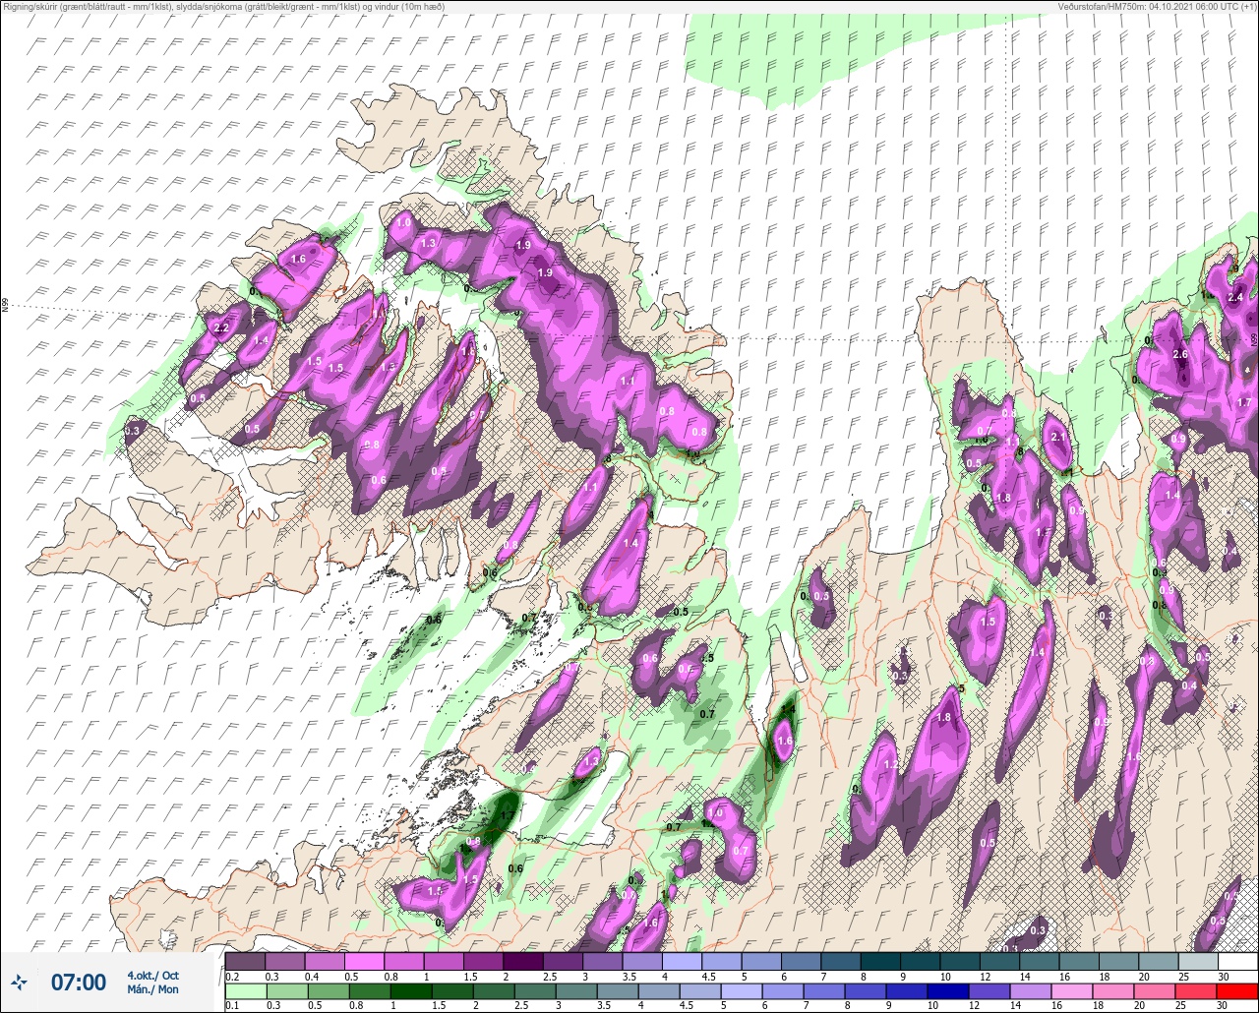Click the 2.2 precipitation value on the map
The height and width of the screenshot is (1013, 1259).
221,328
